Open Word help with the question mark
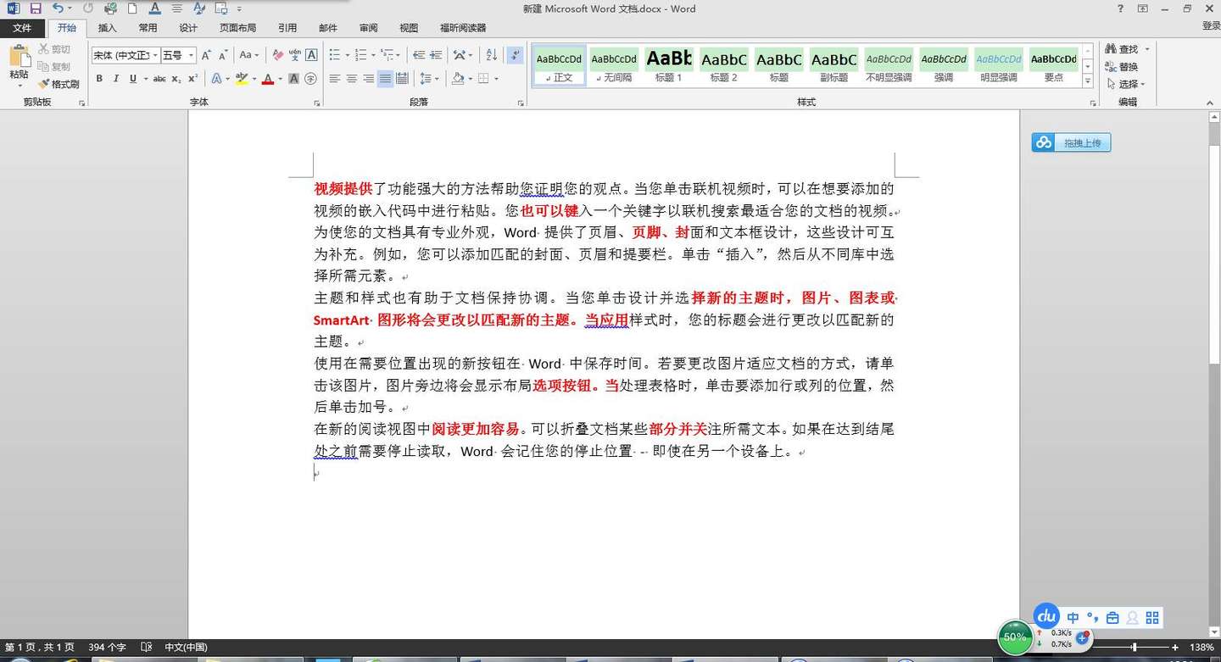 coord(1120,8)
